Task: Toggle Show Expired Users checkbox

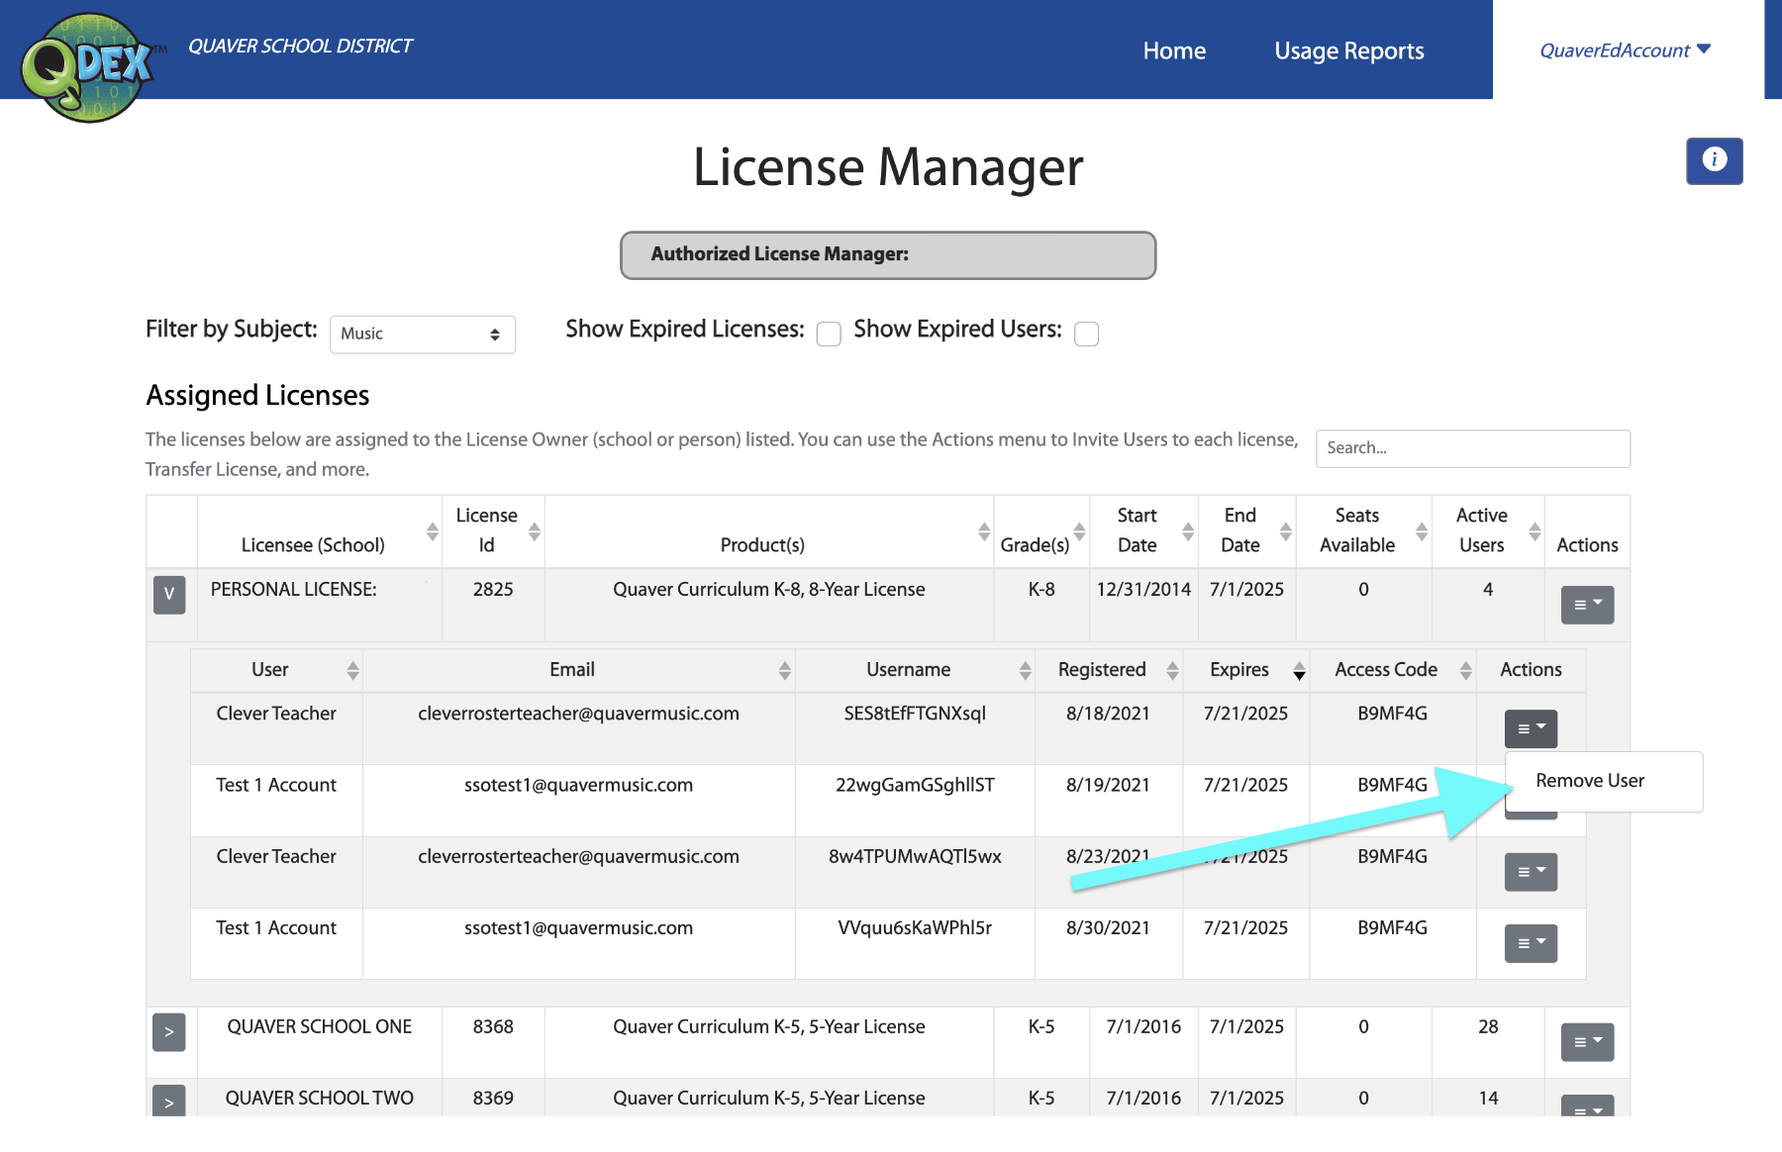Action: [x=1086, y=334]
